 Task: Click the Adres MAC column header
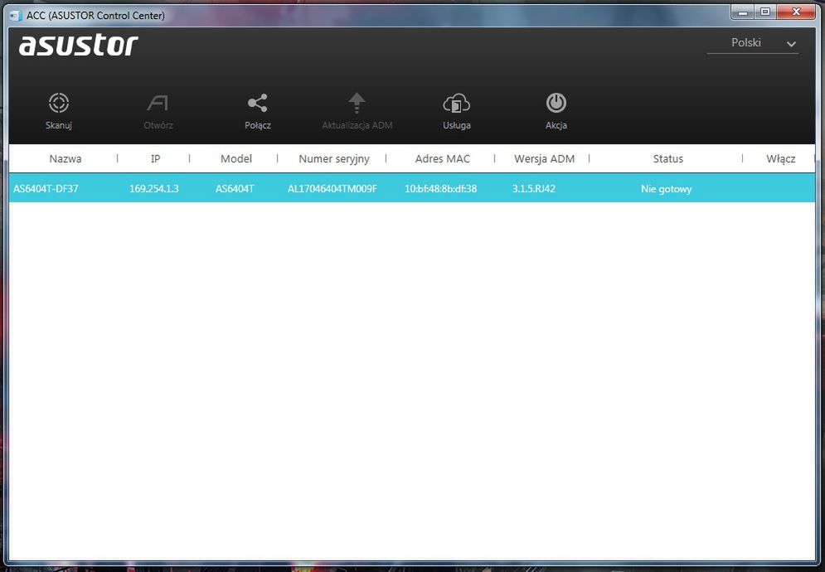443,159
